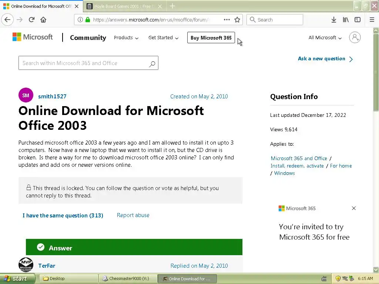Open the Windows Start button
379x284 pixels.
pos(18,278)
